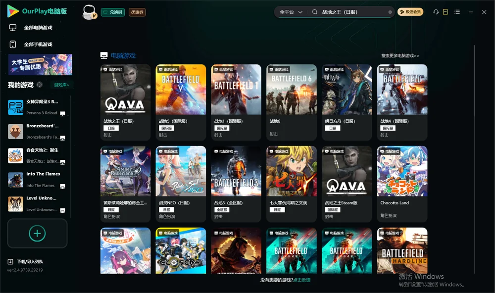Click the PC icon on Level Unknown row
The image size is (495, 293).
(62, 211)
